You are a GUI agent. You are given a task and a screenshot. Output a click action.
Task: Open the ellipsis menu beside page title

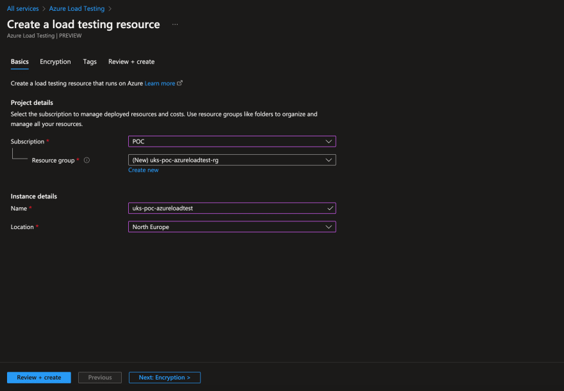[175, 24]
